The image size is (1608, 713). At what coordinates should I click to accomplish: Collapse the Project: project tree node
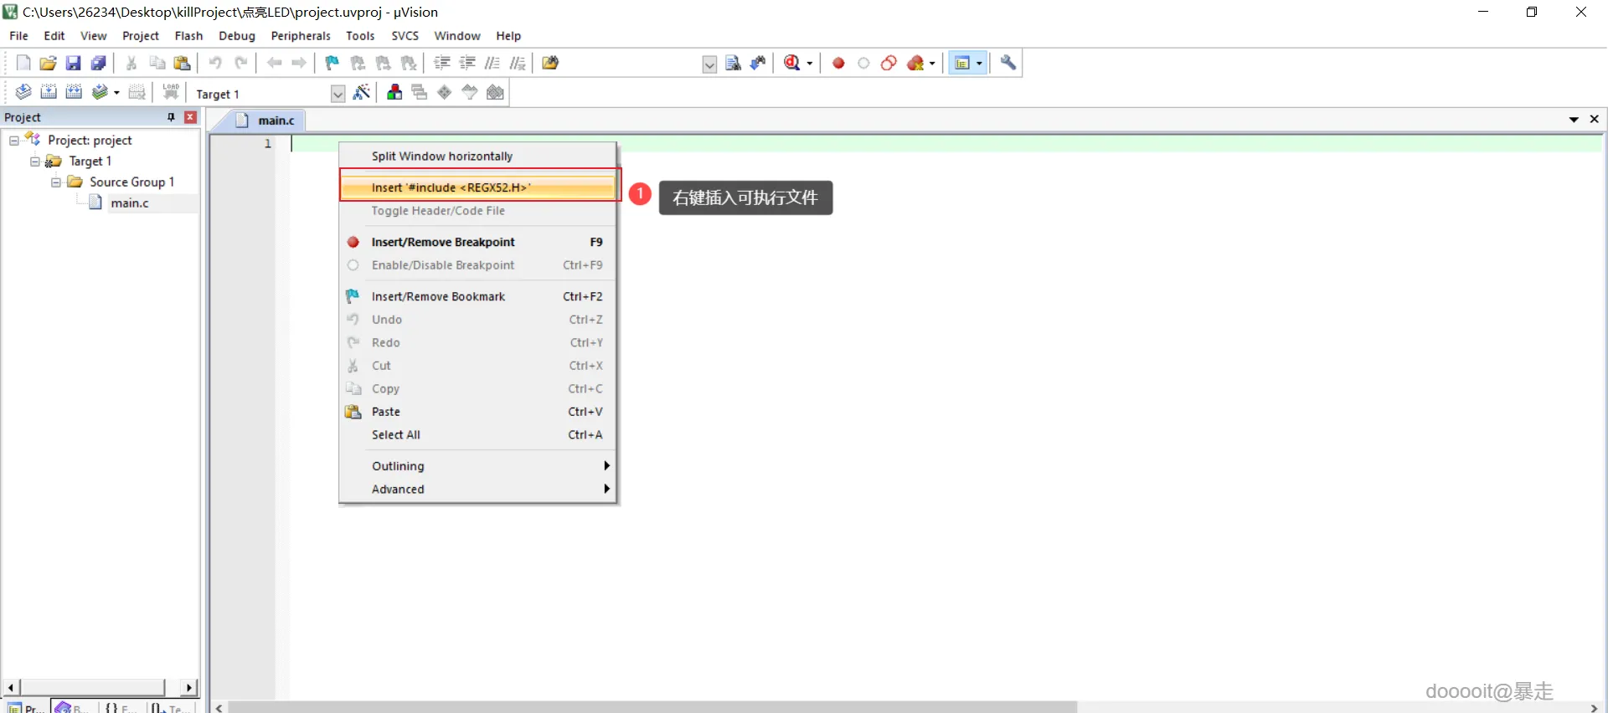[x=14, y=141]
